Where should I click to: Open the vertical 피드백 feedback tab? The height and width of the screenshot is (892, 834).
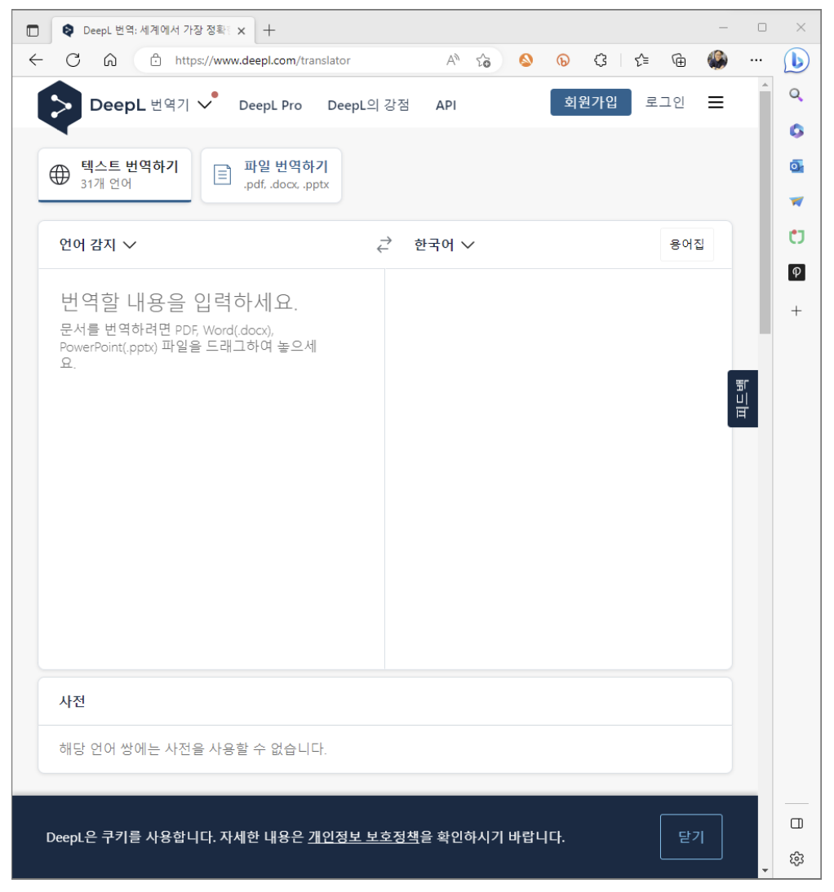743,399
